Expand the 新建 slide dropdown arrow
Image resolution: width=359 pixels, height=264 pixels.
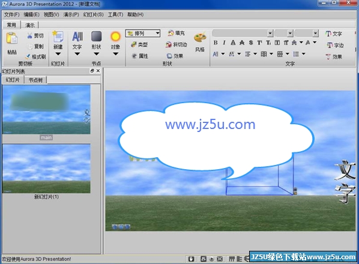tap(58, 54)
